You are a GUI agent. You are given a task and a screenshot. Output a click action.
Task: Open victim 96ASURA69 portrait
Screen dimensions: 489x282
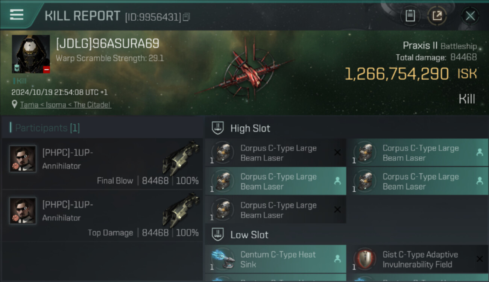31,54
